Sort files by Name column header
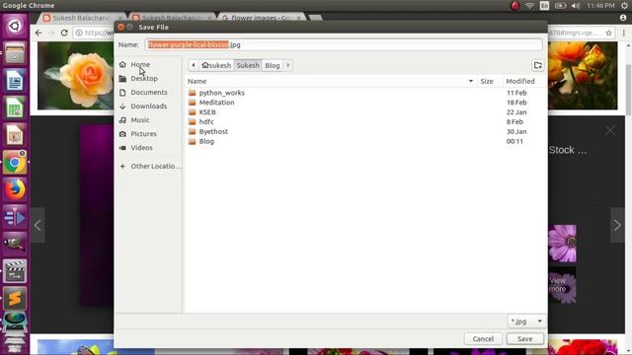This screenshot has width=632, height=355. point(331,81)
